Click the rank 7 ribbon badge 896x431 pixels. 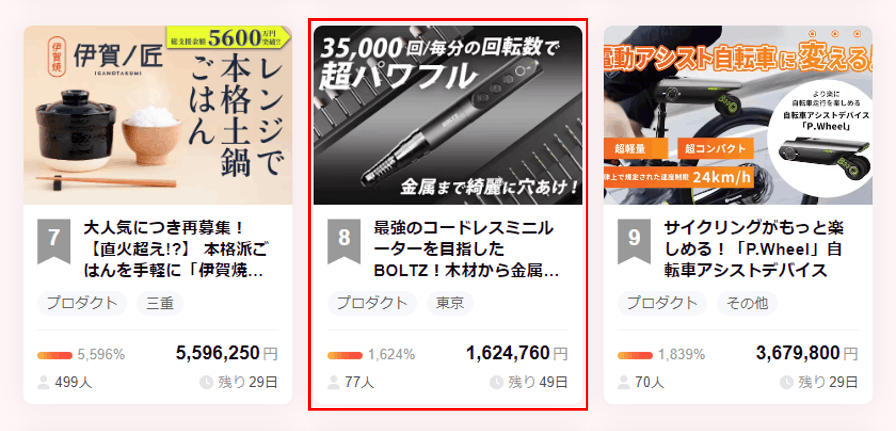[54, 241]
